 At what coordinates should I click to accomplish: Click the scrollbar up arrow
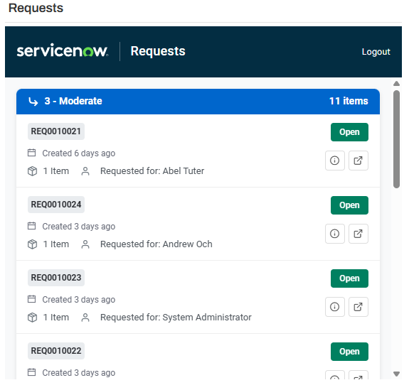click(396, 84)
